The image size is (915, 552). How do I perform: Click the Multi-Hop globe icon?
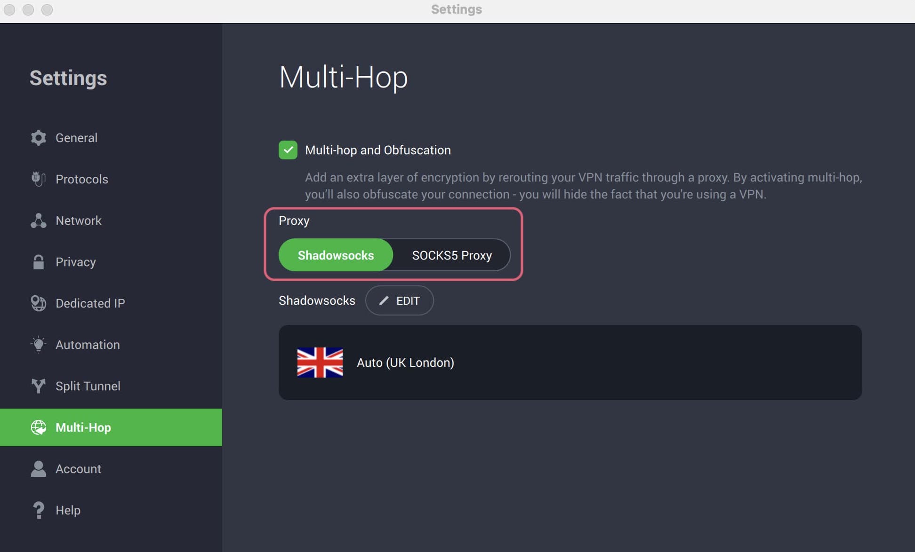[x=38, y=427]
